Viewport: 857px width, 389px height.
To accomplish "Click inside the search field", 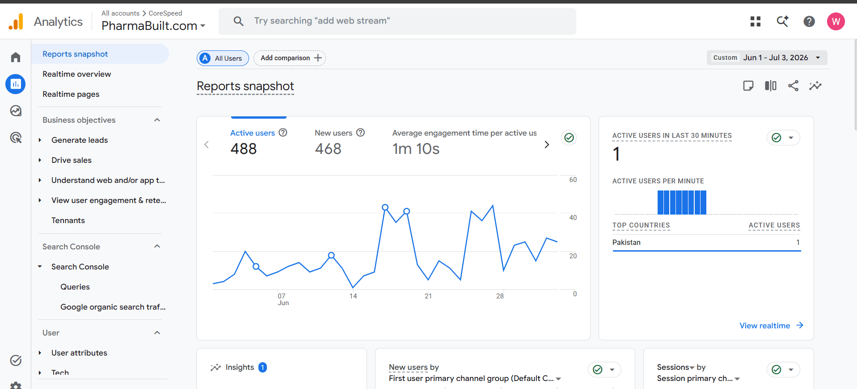I will tap(397, 21).
